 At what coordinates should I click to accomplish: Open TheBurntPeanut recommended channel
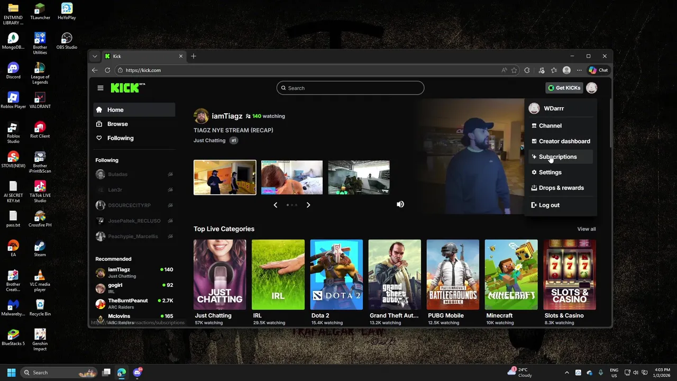coord(134,304)
